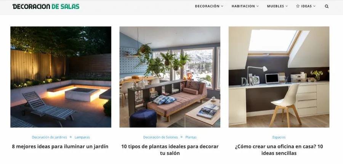Screen dimensions: 343x164
Task: Open the Habitacion menu item
Action: (x=243, y=6)
